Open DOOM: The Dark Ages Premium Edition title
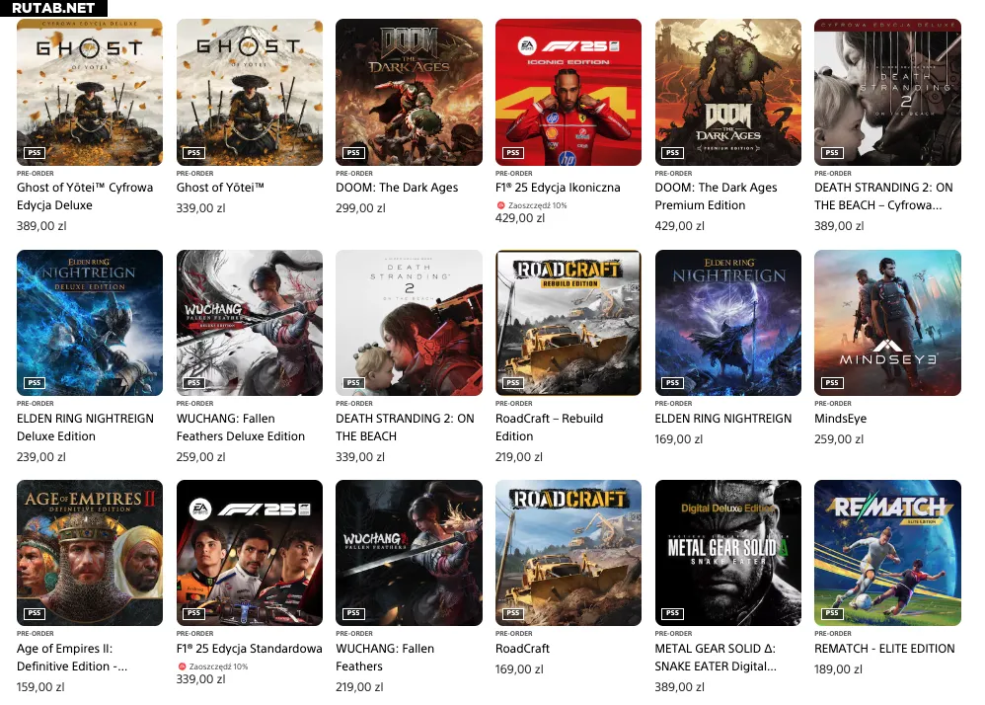 (x=717, y=196)
